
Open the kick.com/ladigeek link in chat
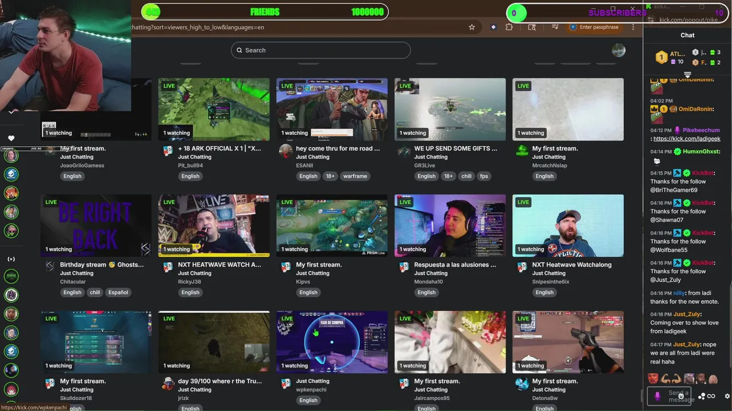pos(686,139)
